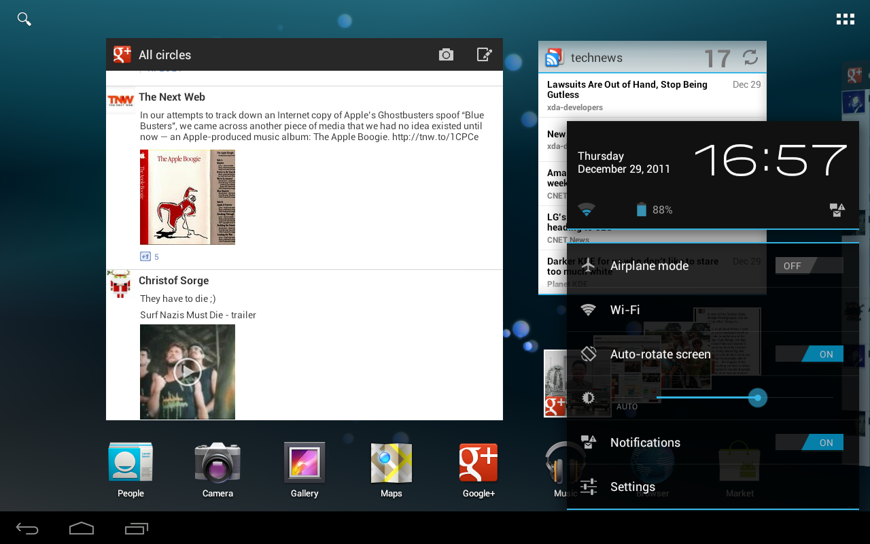
Task: Open the All circles stream selector
Action: coord(164,55)
